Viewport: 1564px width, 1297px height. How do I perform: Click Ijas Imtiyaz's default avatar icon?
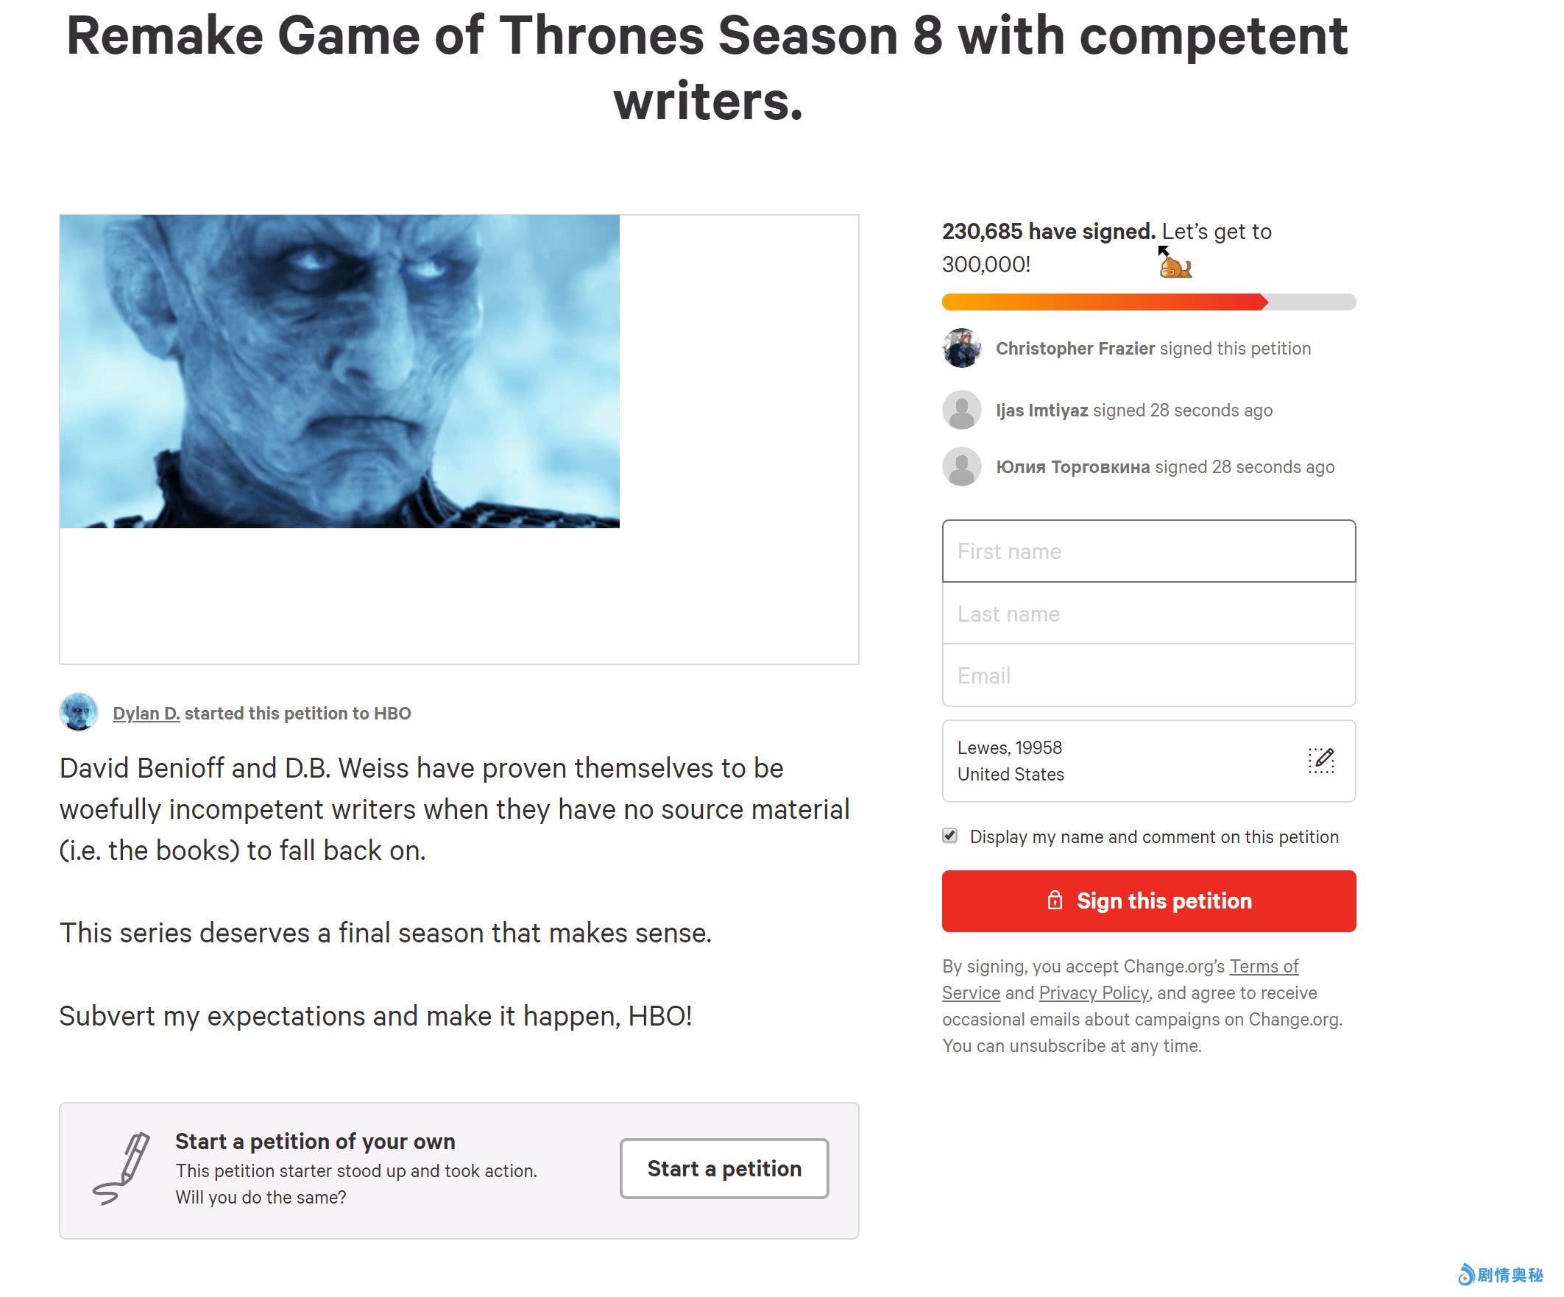[x=961, y=411]
